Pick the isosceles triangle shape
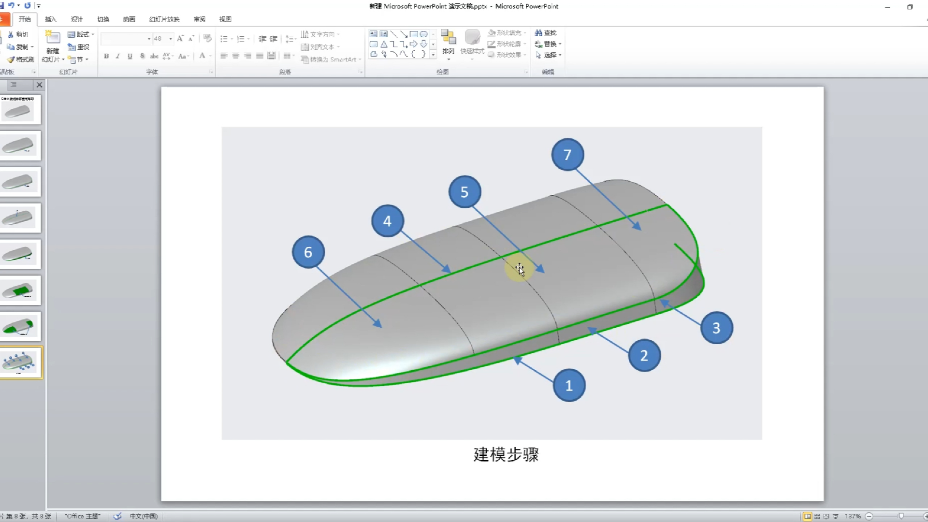 pyautogui.click(x=383, y=44)
